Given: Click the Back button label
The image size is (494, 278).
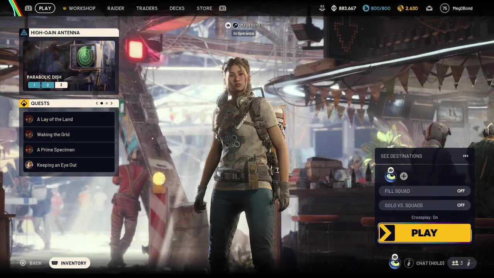Looking at the screenshot, I should pyautogui.click(x=36, y=263).
